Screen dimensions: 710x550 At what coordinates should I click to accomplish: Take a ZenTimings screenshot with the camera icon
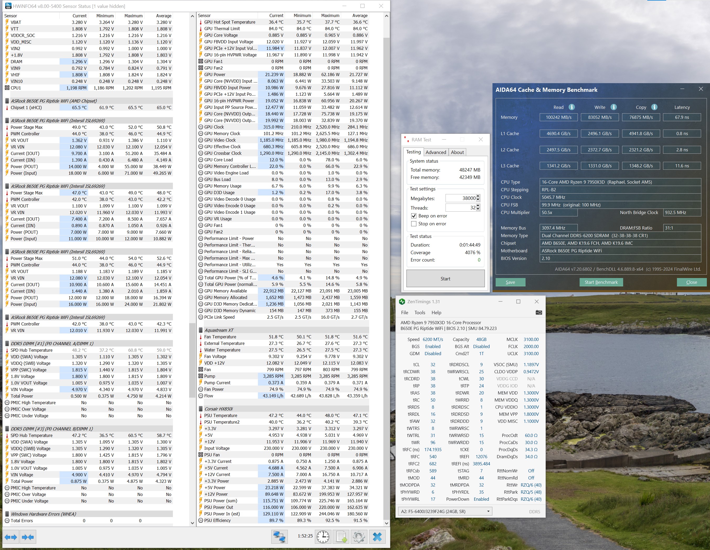pos(538,312)
